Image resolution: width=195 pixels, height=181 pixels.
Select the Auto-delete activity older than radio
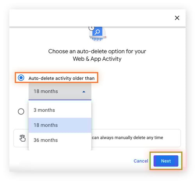click(21, 78)
